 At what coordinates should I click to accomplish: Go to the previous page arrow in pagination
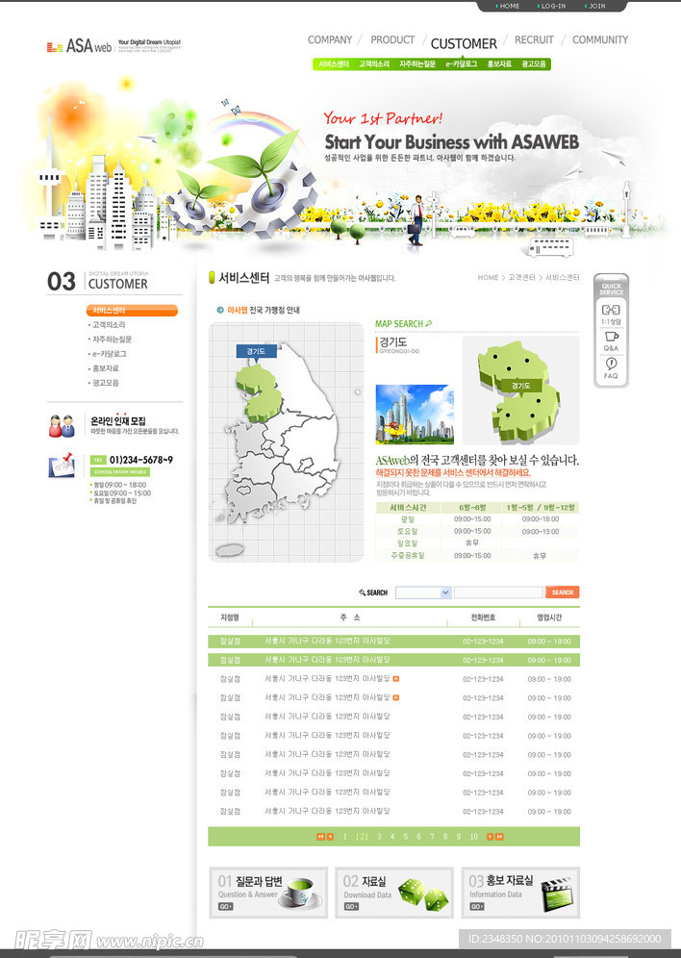pos(330,837)
